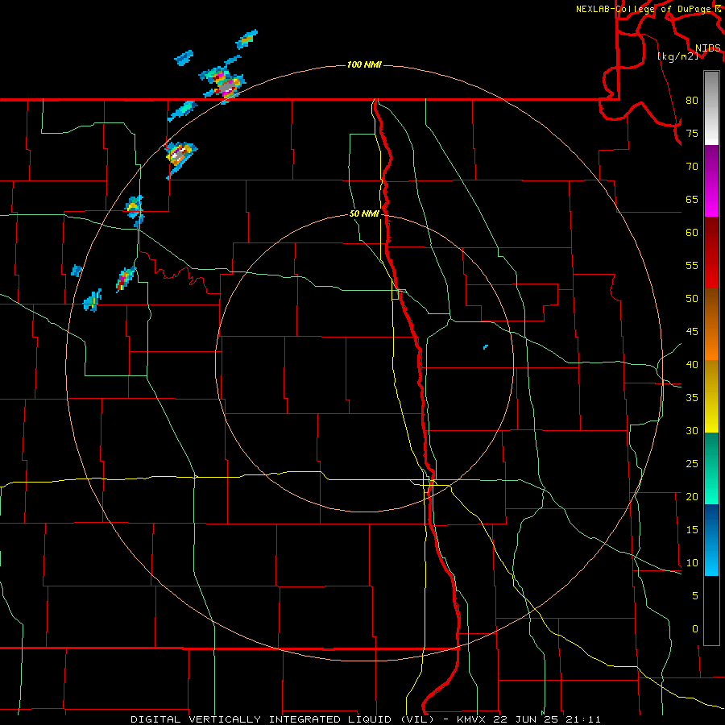
Task: Select the brown-orange segment of the color bar
Action: pos(711,324)
